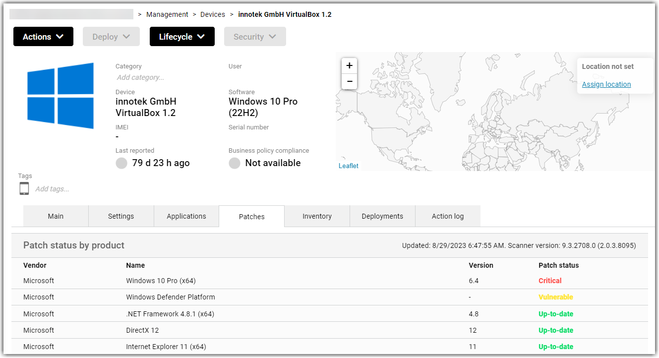Go to Devices in the breadcrumb
This screenshot has height=358, width=659.
213,14
